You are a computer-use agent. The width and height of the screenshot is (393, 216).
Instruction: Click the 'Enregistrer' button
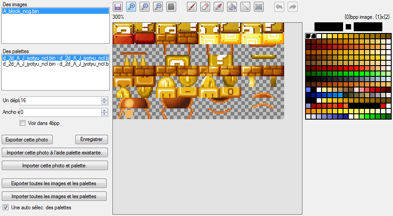[91, 140]
